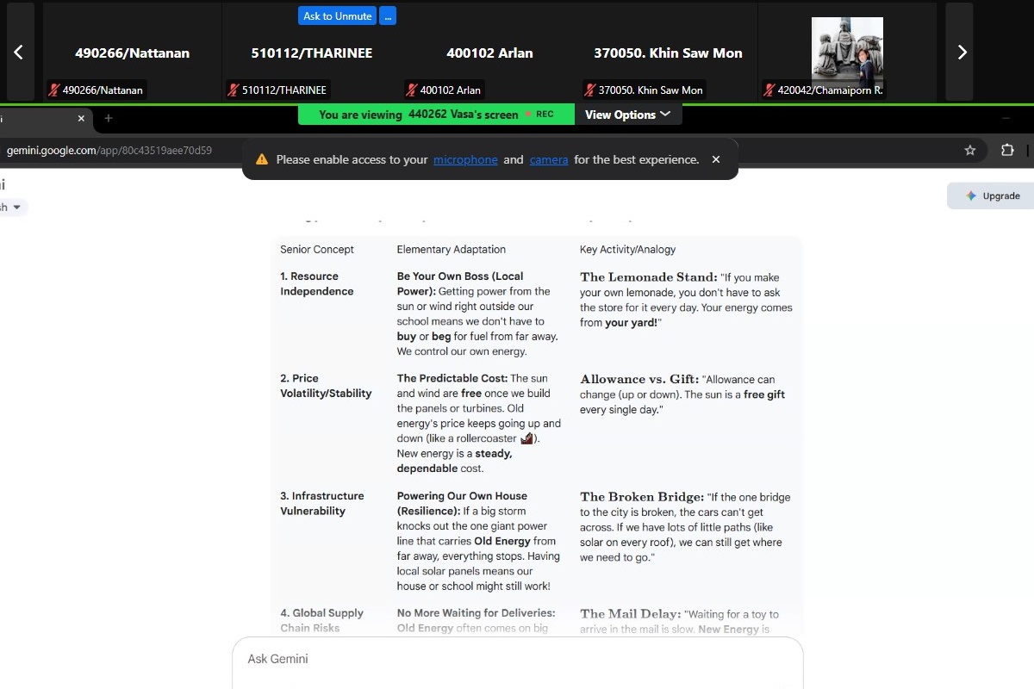Show previous participants with left arrow
Image resolution: width=1034 pixels, height=689 pixels.
[x=18, y=52]
